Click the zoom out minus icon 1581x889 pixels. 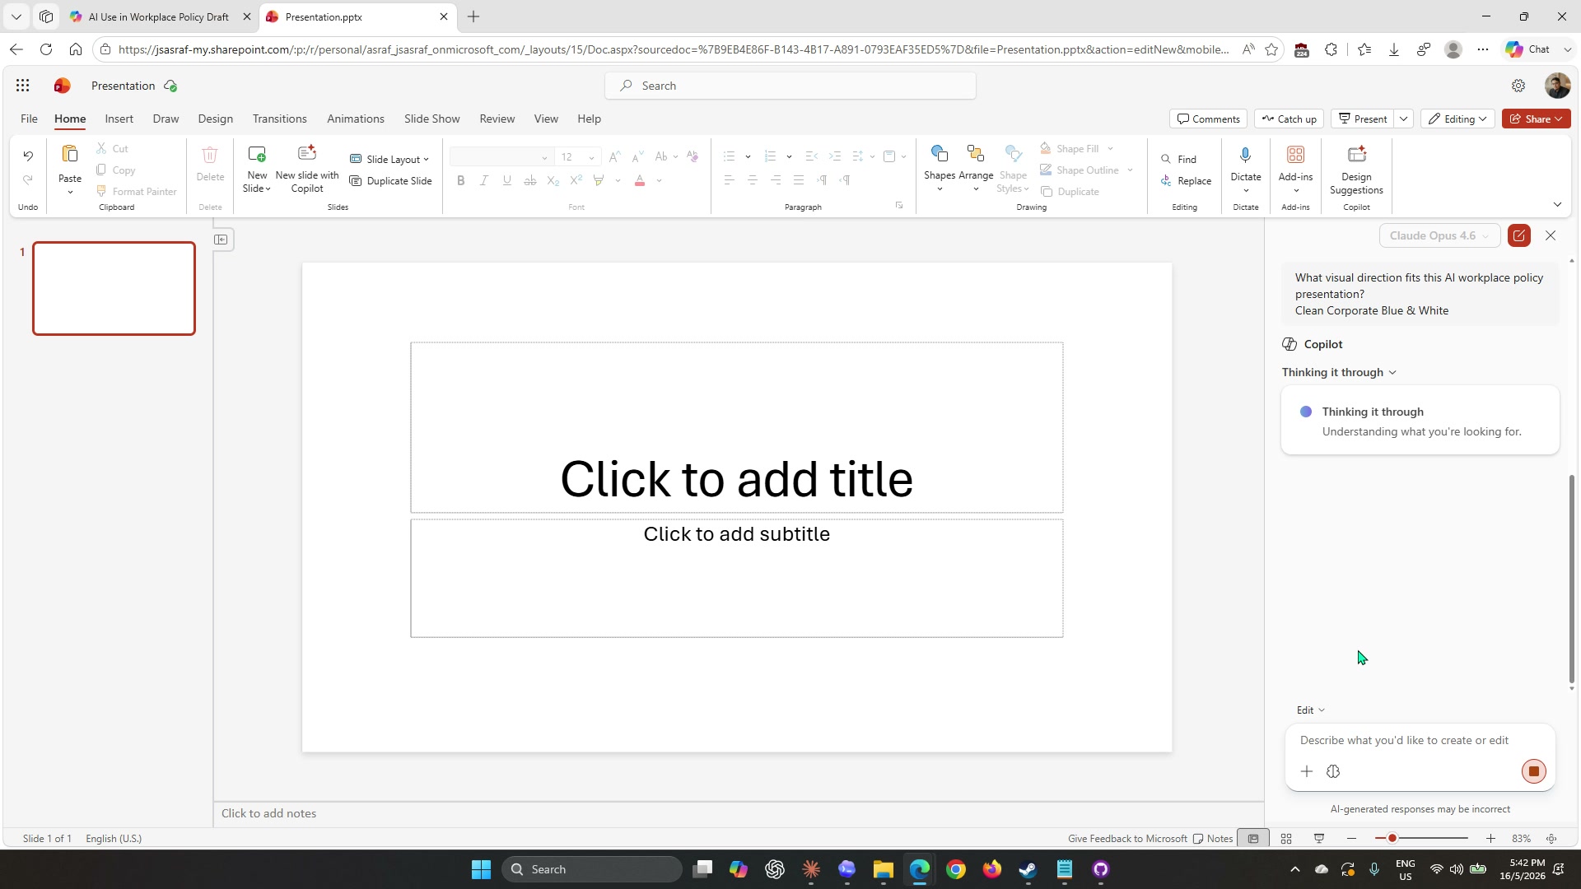[1351, 839]
